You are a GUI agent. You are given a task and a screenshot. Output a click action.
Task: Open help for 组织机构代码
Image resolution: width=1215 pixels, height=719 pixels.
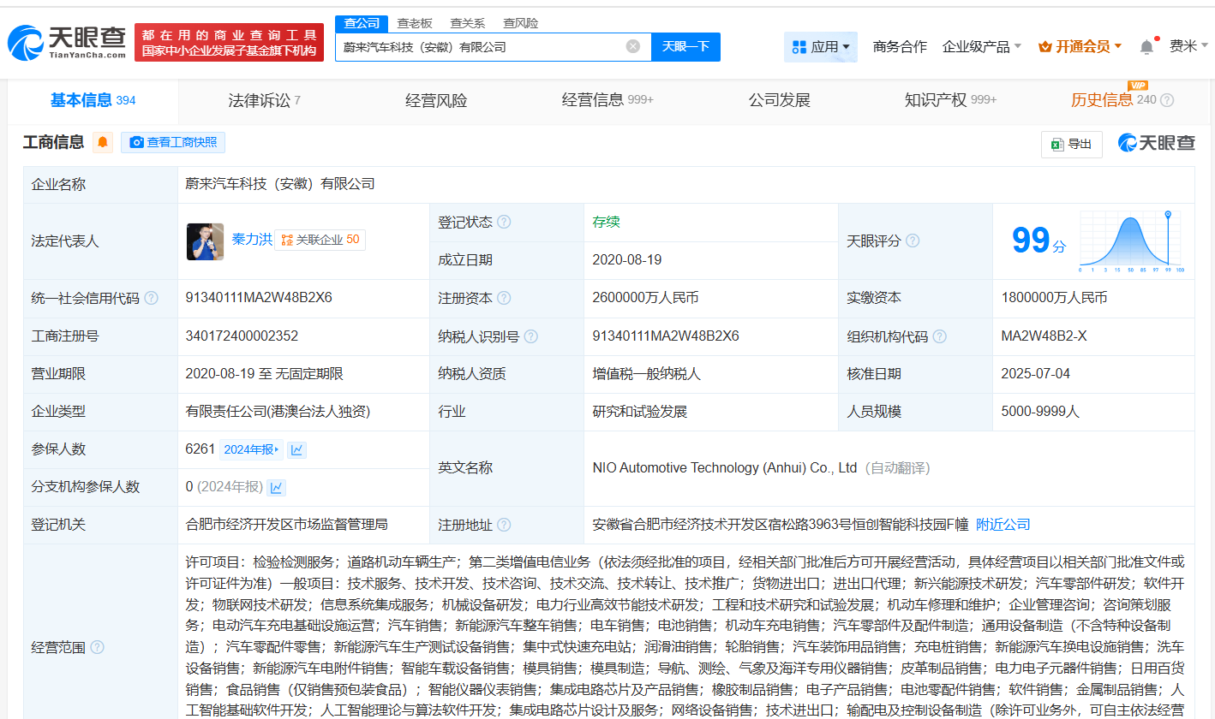click(x=940, y=336)
